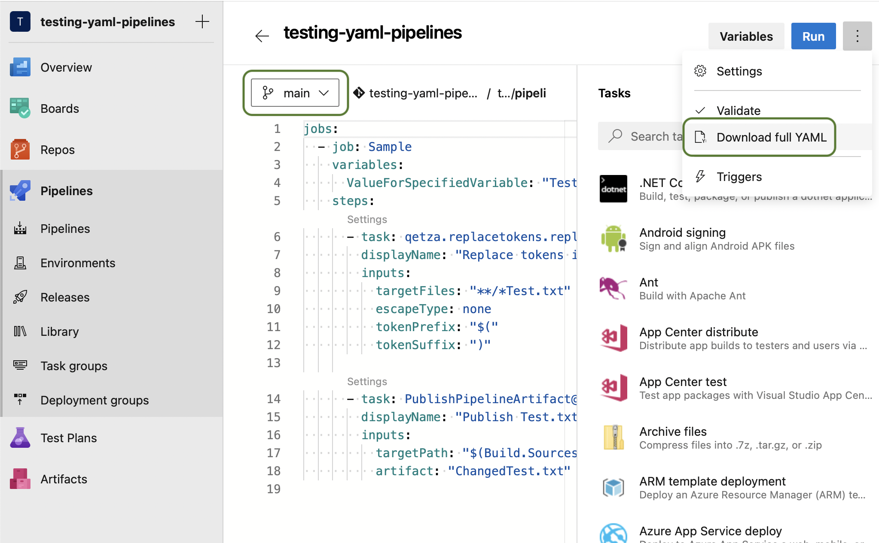Open Test Plans flask icon
Image resolution: width=879 pixels, height=543 pixels.
20,438
